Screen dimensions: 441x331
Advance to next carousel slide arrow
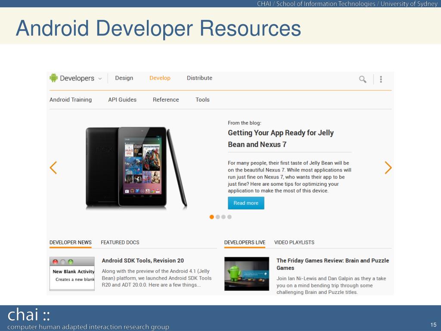388,168
